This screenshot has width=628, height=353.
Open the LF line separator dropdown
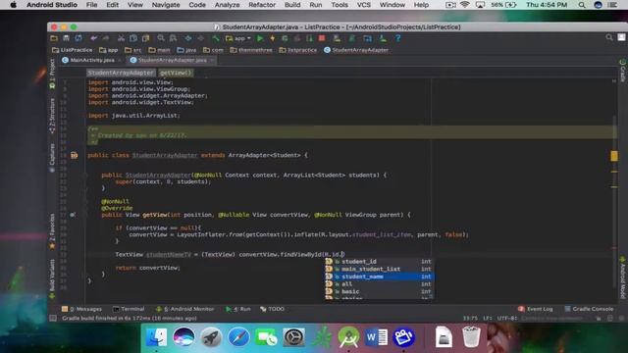[488, 318]
